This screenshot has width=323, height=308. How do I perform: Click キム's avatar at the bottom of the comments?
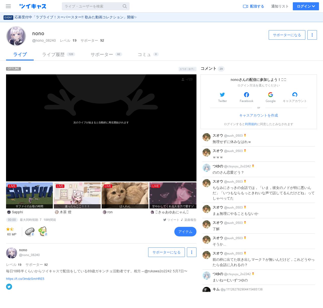(x=207, y=289)
